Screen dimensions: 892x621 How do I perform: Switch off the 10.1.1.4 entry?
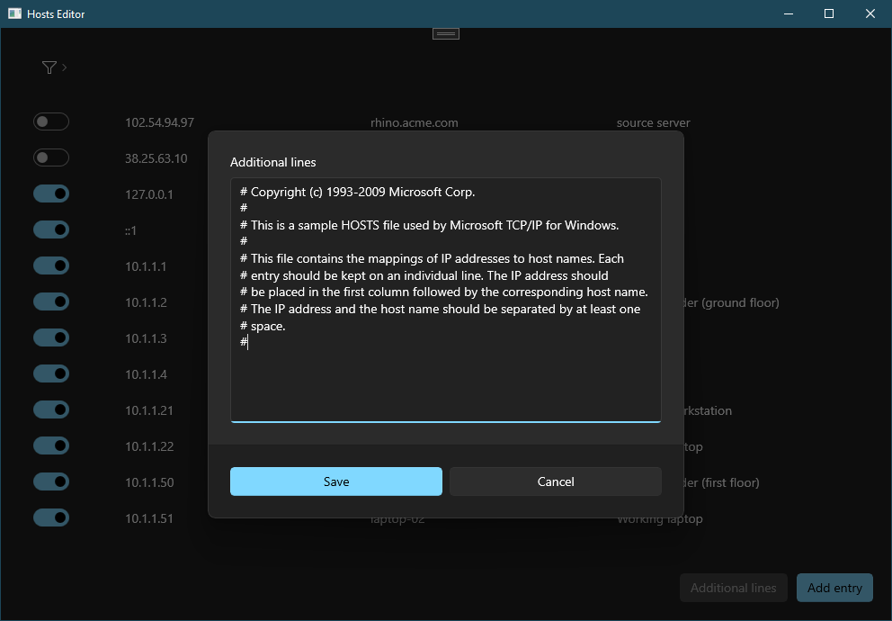[x=51, y=374]
